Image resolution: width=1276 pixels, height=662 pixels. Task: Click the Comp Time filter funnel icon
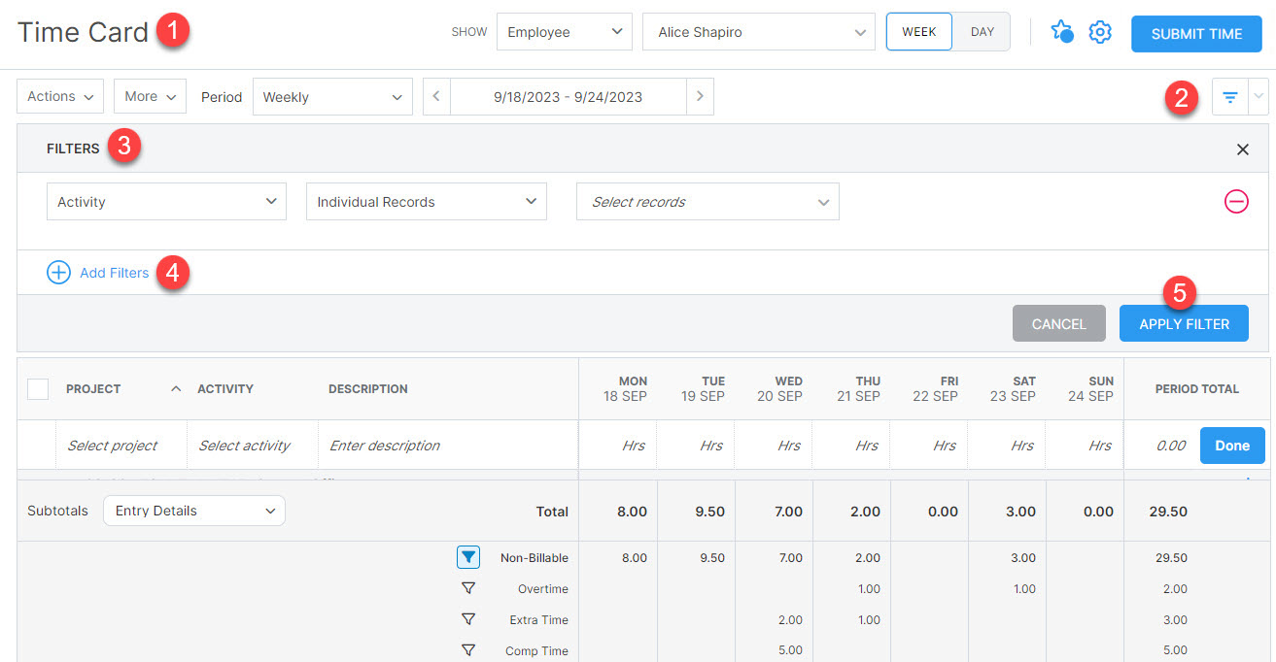click(x=468, y=649)
